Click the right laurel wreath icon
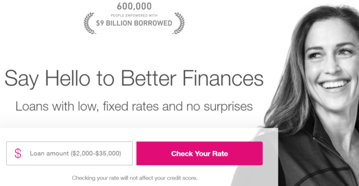This screenshot has width=359, height=186. coord(178,23)
